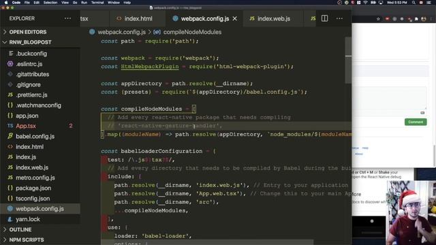The height and width of the screenshot is (245, 436).
Task: Select the .gitattributes file
Action: point(32,74)
